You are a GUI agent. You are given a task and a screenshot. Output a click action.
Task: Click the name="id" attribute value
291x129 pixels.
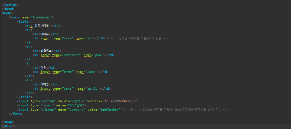click(89, 38)
